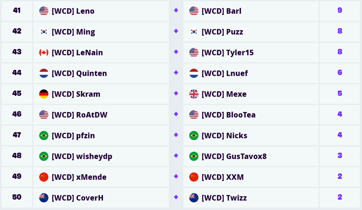Click the New Zealand flag beside CoverH
362x210 pixels.
pyautogui.click(x=44, y=198)
